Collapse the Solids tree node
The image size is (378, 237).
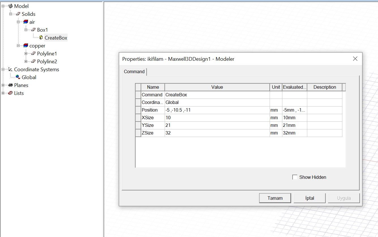(x=11, y=14)
